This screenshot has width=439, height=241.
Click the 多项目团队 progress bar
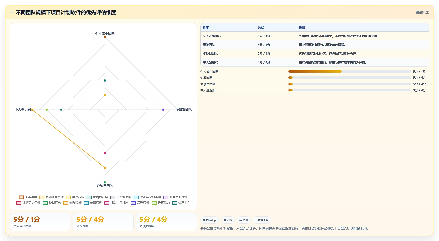[x=350, y=84]
